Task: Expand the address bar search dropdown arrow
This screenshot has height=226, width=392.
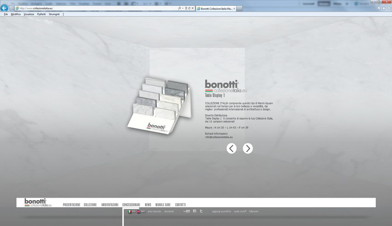Action: [x=183, y=8]
